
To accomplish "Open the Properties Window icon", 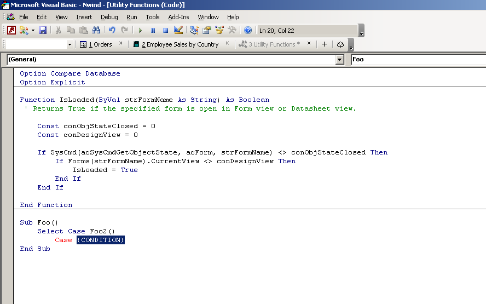I will pos(207,30).
